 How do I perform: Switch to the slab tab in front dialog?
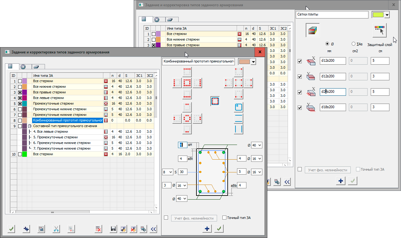coord(37,67)
